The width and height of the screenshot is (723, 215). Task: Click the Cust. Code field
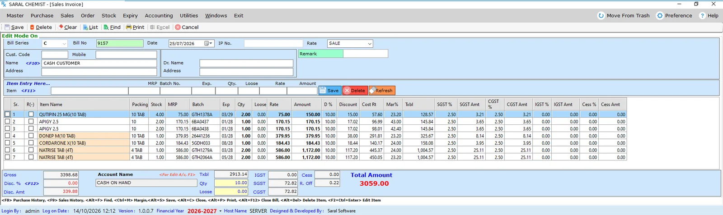pos(55,55)
